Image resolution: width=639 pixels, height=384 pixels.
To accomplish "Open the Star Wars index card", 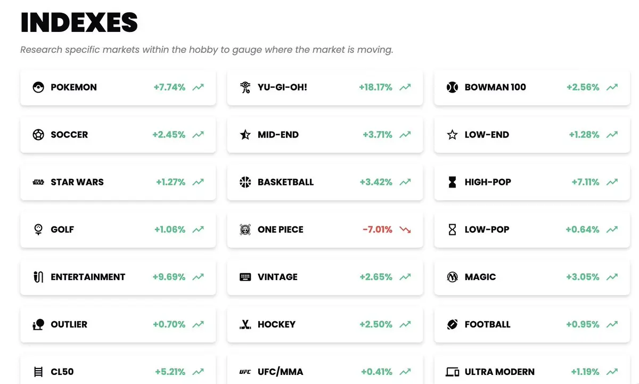I will click(x=118, y=182).
